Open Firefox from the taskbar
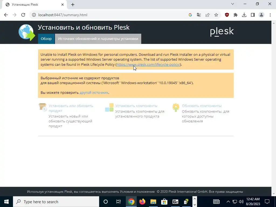Viewport: 276px width, 207px height. (x=142, y=202)
